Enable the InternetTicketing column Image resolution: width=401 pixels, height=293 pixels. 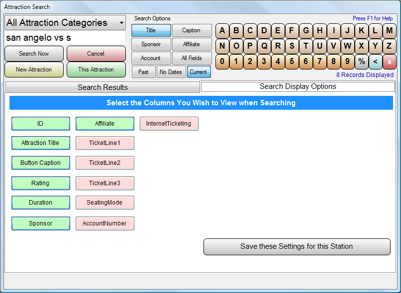169,124
